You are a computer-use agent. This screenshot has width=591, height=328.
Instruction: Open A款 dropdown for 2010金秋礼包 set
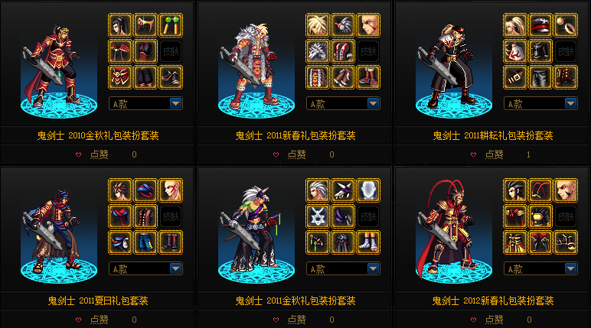(x=145, y=103)
